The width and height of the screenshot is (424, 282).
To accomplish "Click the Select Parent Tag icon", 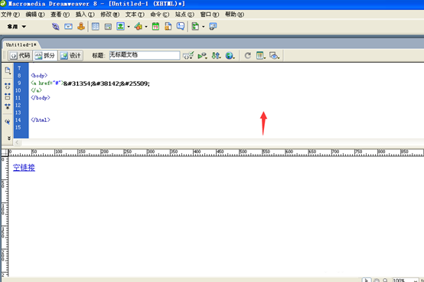I will tap(8, 122).
